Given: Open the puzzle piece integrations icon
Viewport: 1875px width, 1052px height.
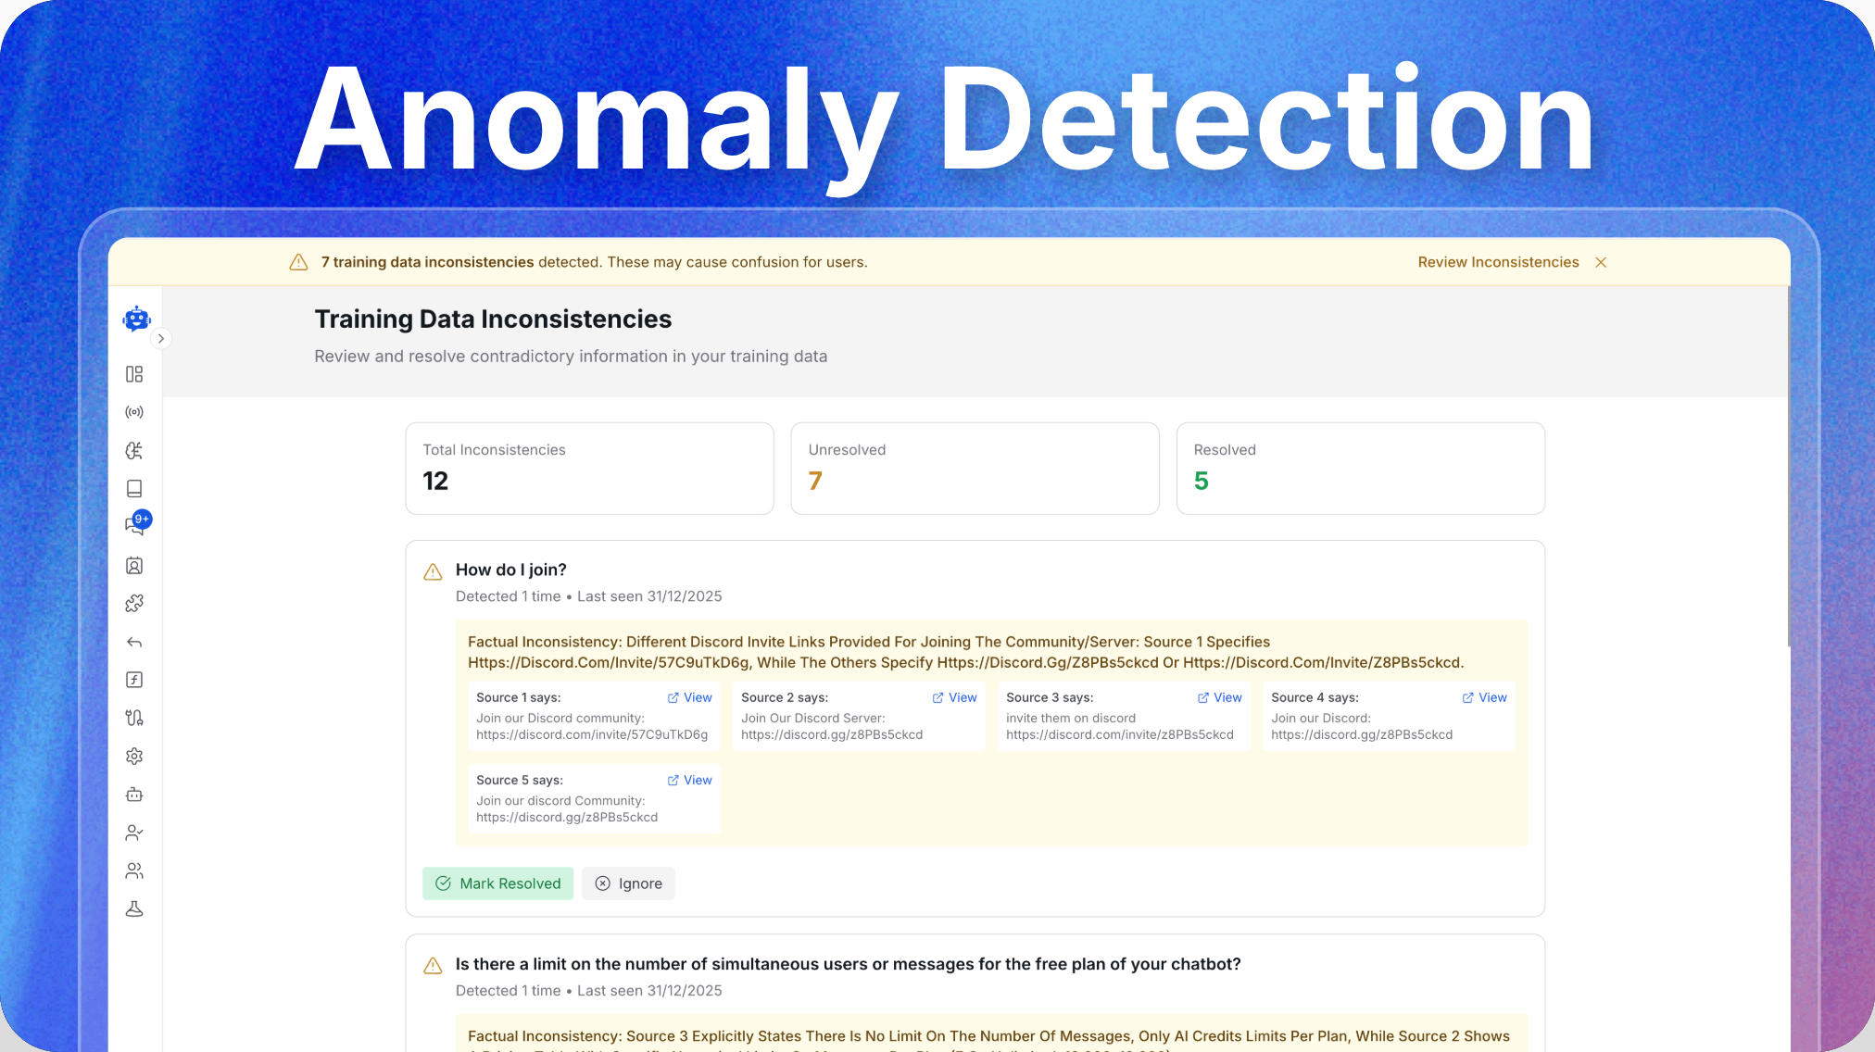Looking at the screenshot, I should click(x=134, y=604).
